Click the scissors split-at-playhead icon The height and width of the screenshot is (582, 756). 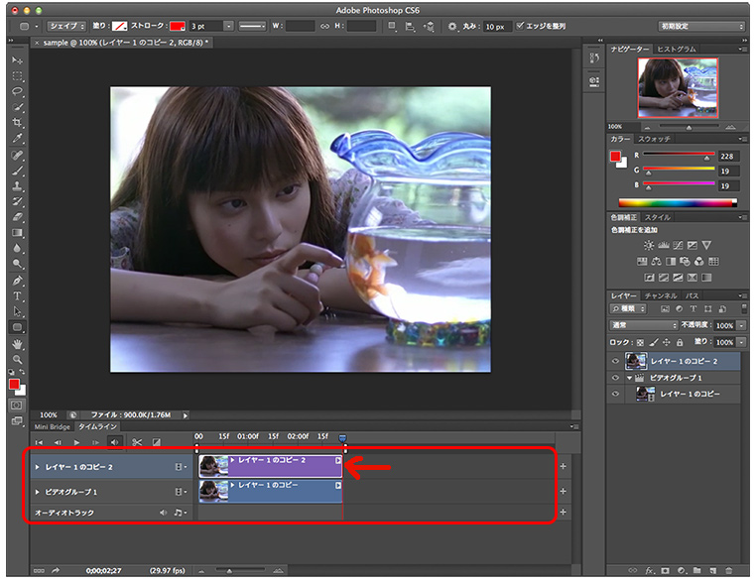137,442
